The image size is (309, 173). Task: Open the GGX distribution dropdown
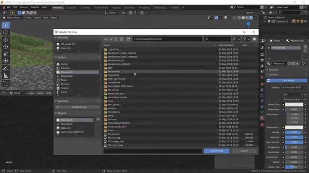click(x=293, y=95)
